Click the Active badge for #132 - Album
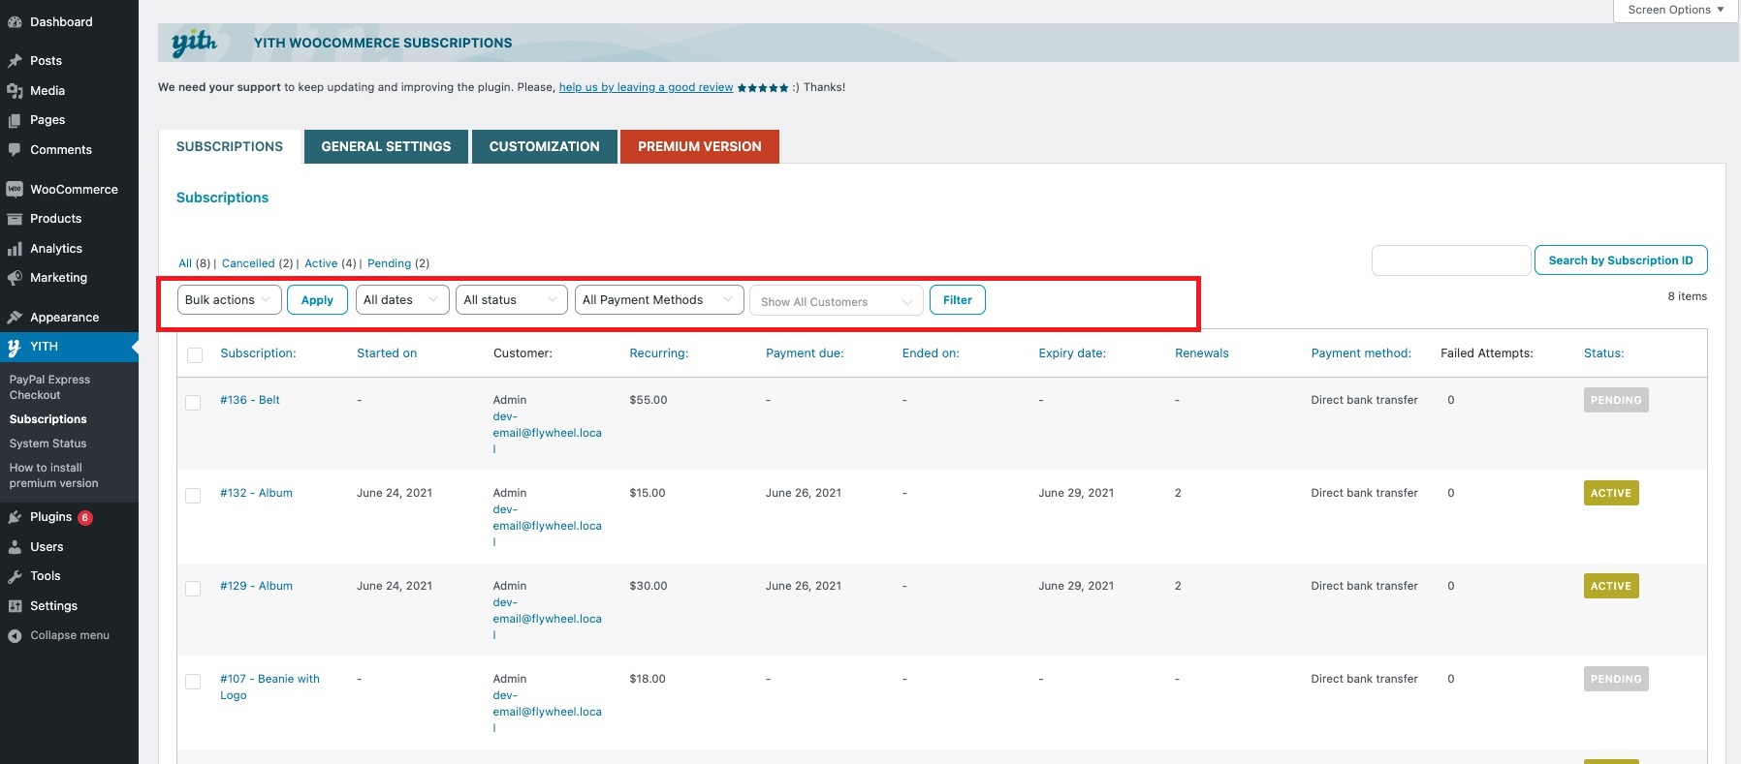1741x764 pixels. coord(1611,493)
